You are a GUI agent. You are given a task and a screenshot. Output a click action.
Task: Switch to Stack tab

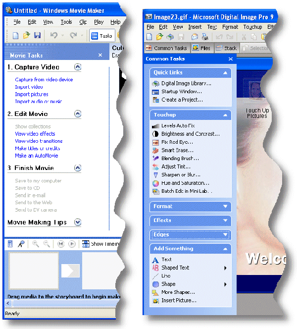[x=226, y=48]
